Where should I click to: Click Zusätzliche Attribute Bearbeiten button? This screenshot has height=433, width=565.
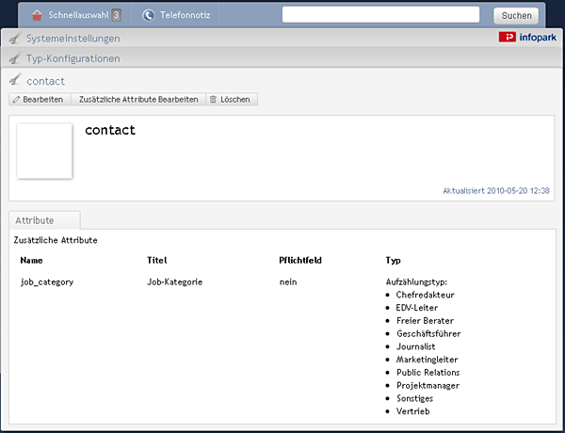click(138, 100)
